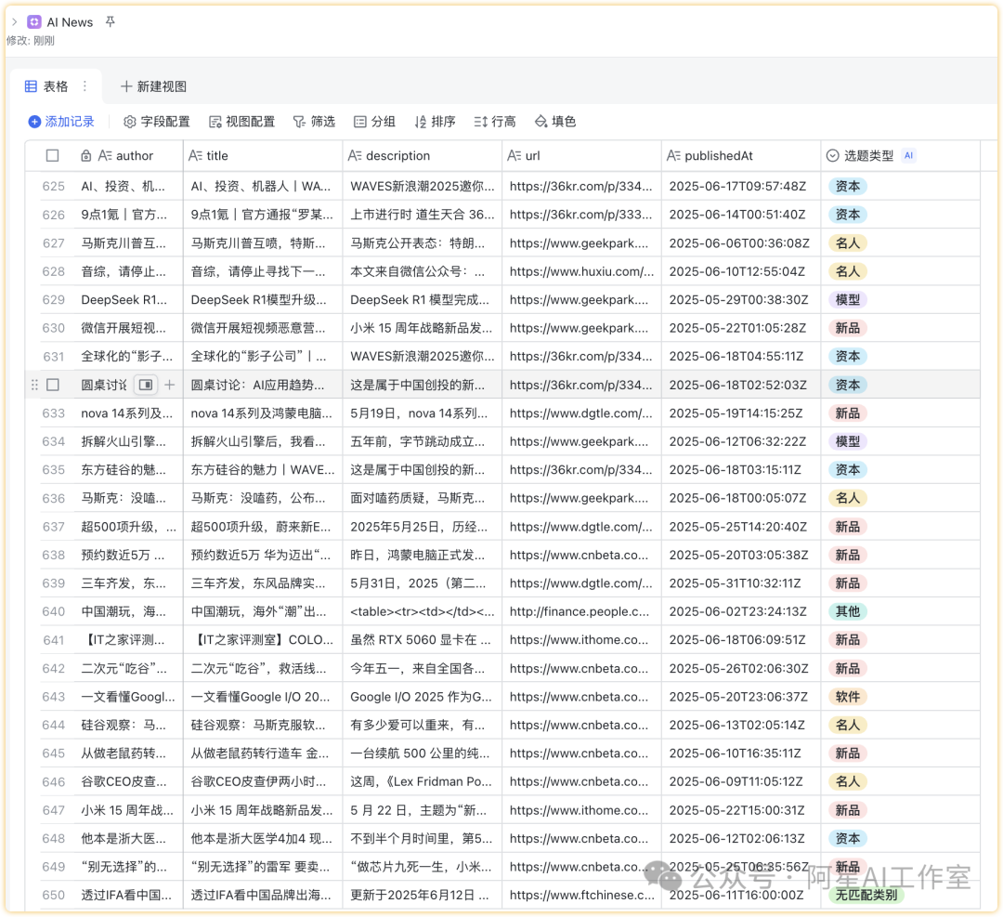
Task: Open the finance.people link in row 640
Action: [580, 611]
